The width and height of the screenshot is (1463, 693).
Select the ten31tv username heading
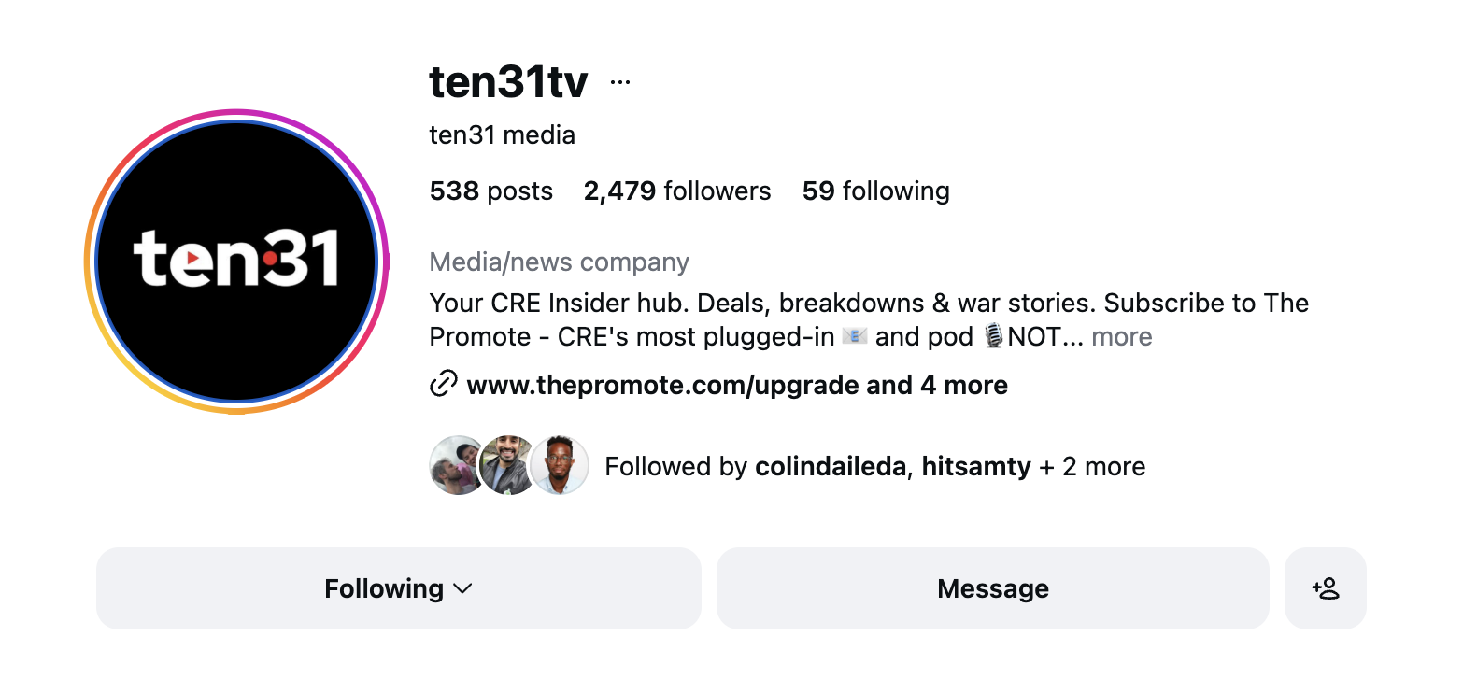coord(507,82)
